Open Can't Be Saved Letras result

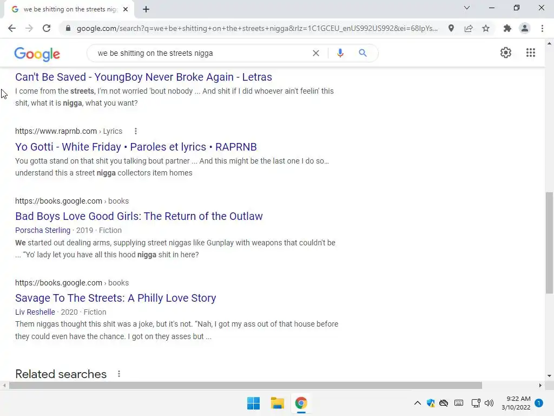tap(143, 77)
